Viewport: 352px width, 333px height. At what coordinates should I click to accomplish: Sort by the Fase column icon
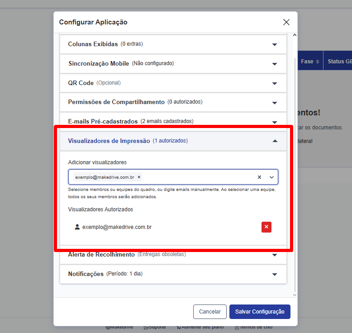point(318,62)
